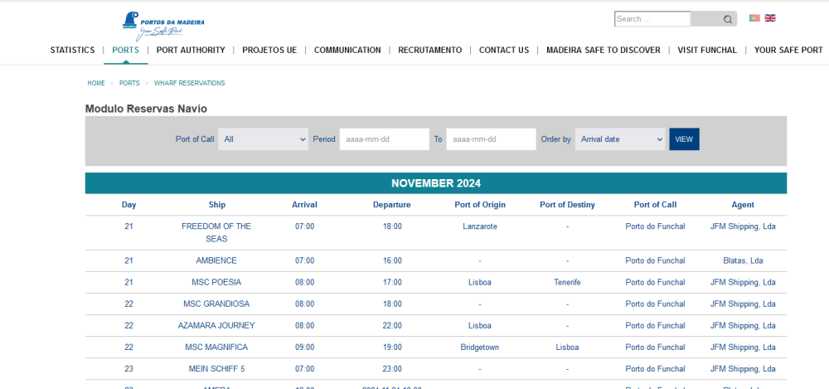Click Porto do Funchal in AMBIENCE row
This screenshot has width=829, height=389.
click(655, 261)
